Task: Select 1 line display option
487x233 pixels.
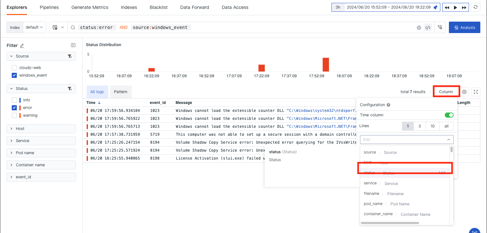Action: coord(408,126)
